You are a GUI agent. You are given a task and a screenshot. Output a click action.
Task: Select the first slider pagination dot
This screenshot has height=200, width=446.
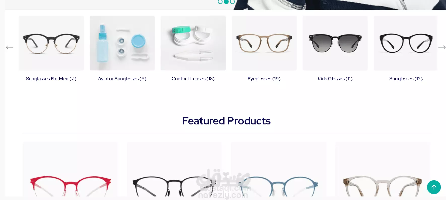220,2
